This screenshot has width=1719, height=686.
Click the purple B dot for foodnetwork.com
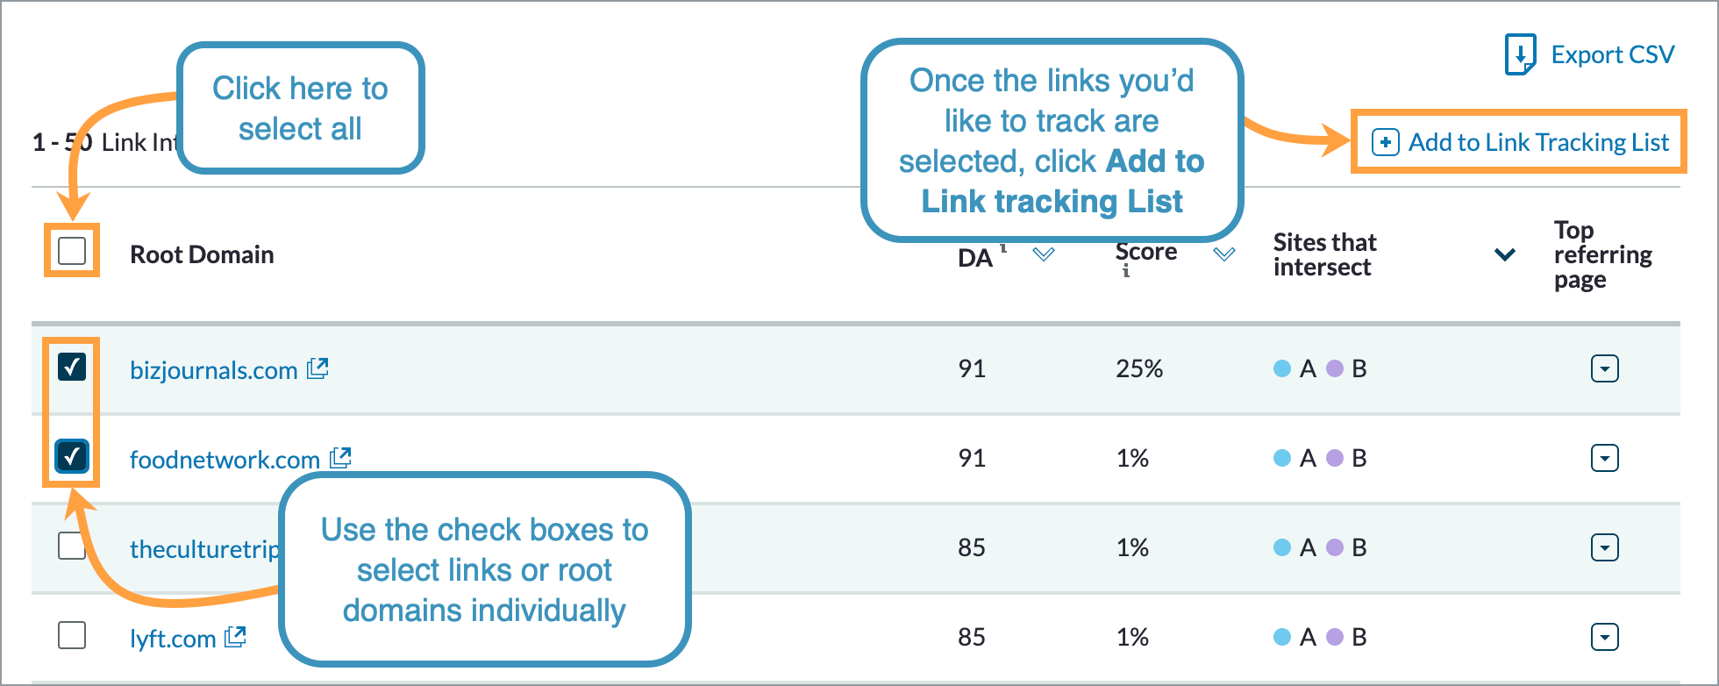1334,457
